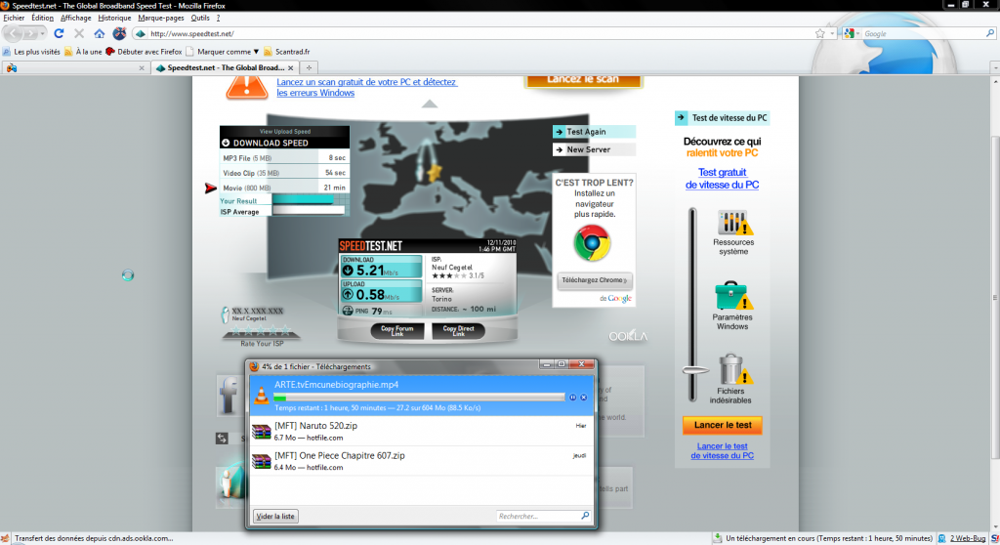Click the orange warning triangle icon

pos(247,87)
